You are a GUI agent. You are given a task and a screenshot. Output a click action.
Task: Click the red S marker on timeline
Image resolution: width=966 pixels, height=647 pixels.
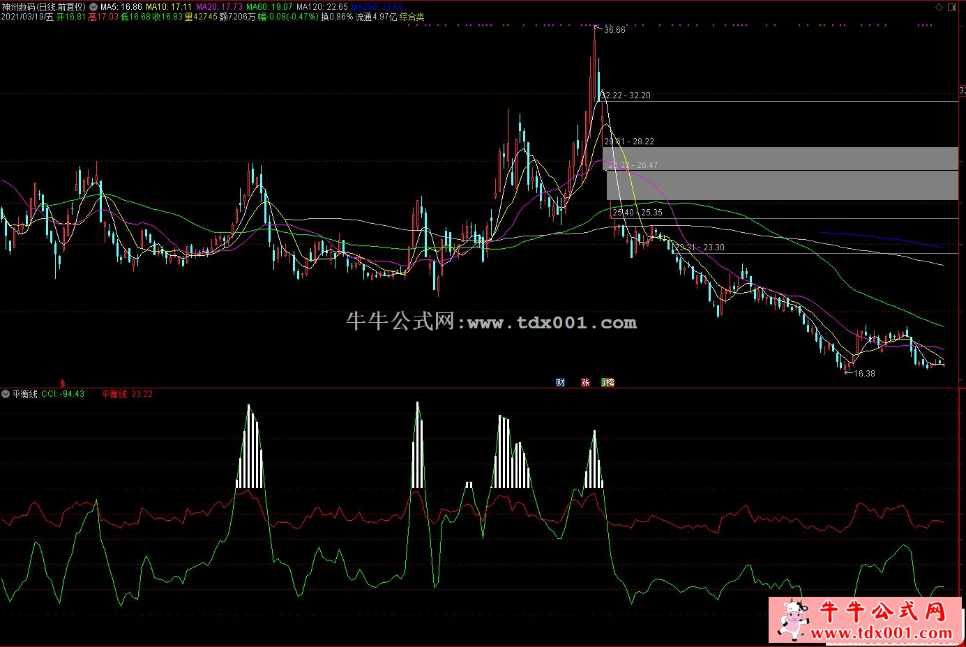tap(63, 383)
